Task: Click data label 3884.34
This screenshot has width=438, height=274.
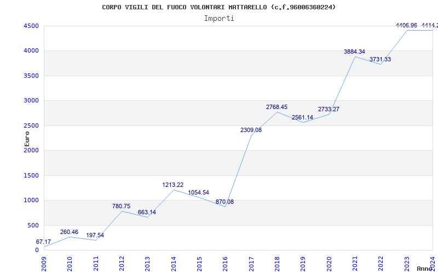Action: pos(354,52)
